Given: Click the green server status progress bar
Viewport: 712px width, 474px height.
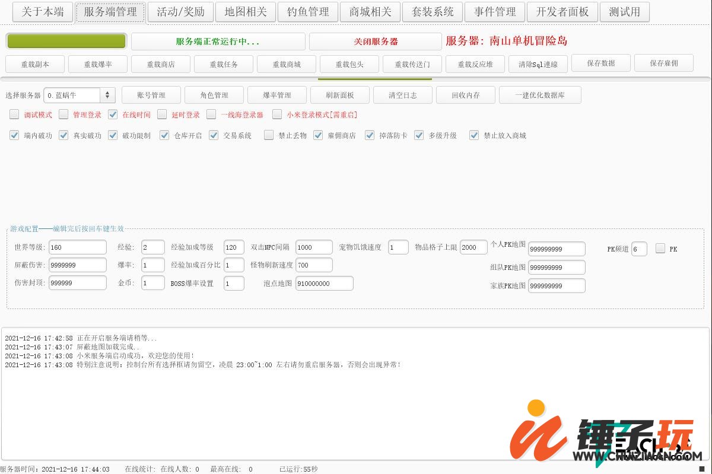Looking at the screenshot, I should (66, 41).
